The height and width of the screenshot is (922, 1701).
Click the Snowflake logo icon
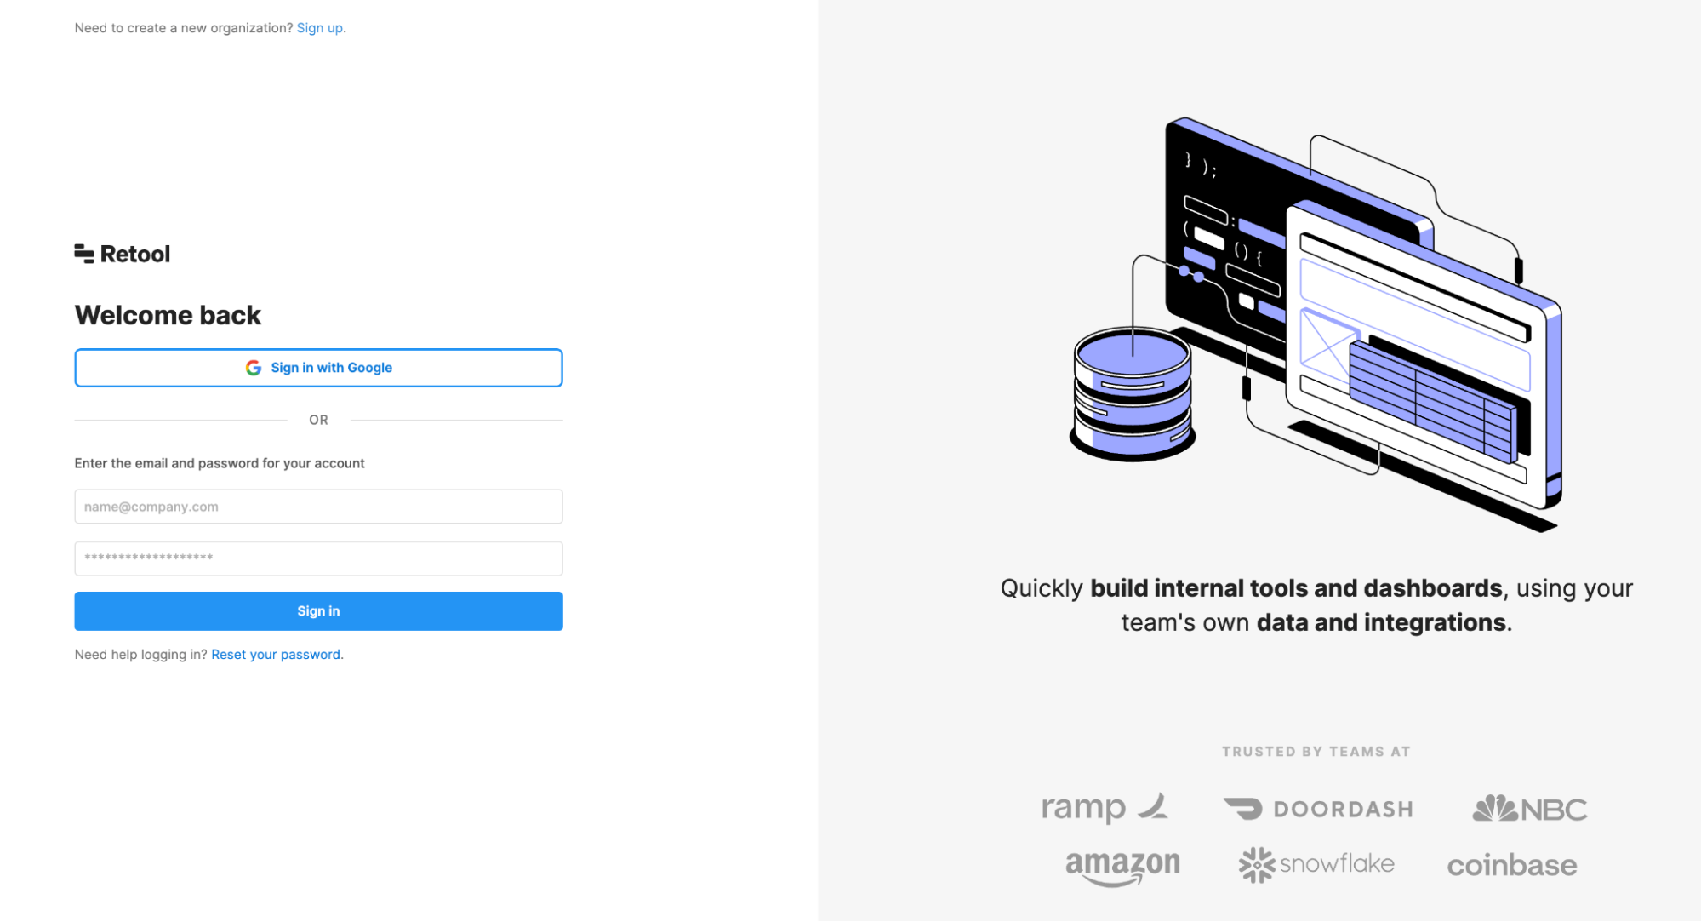(x=1254, y=861)
